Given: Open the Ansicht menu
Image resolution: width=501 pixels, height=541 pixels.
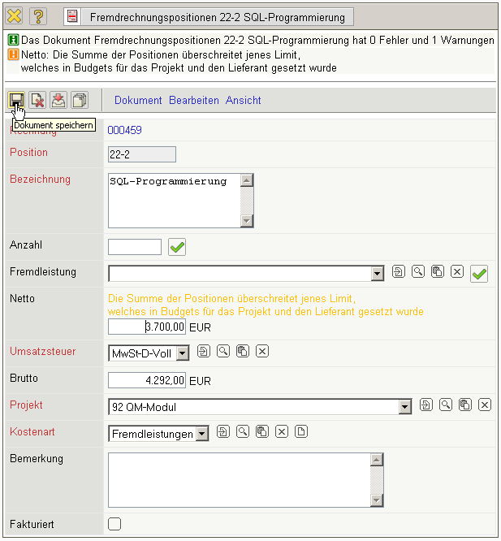Looking at the screenshot, I should click(244, 100).
